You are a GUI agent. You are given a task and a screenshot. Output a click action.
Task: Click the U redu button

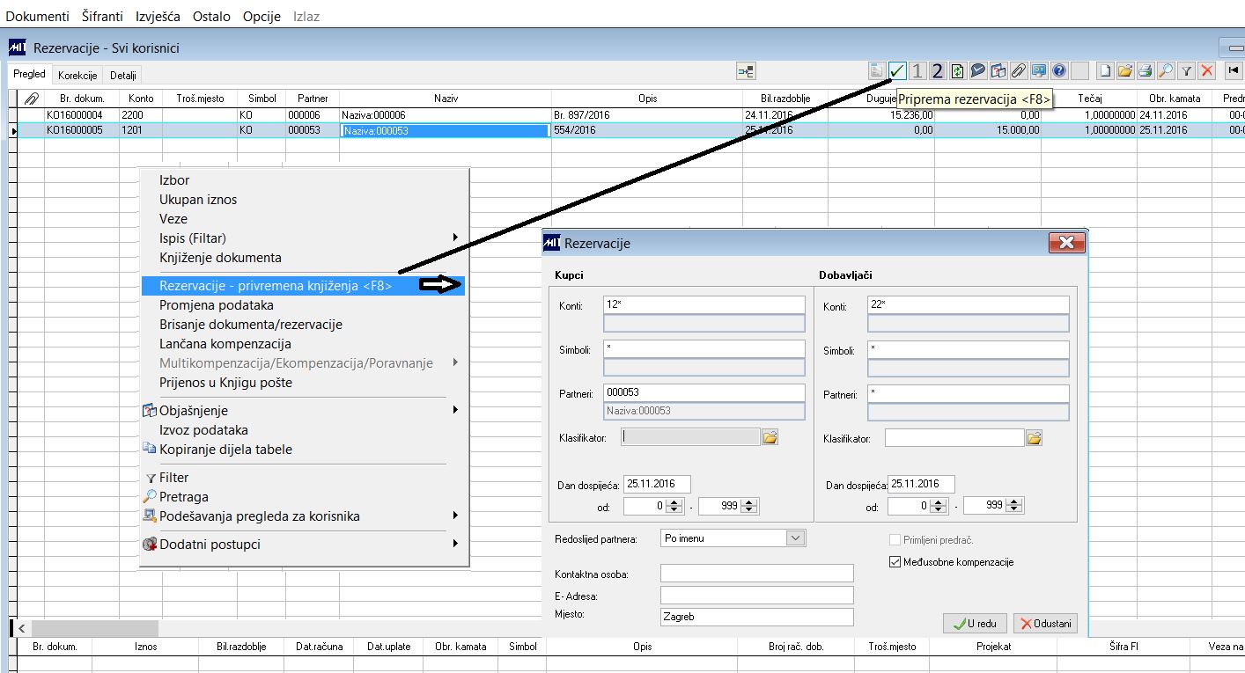[975, 623]
